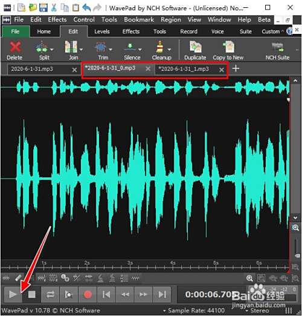The height and width of the screenshot is (316, 302).
Task: Click the Copy to New icon
Action: click(x=228, y=47)
